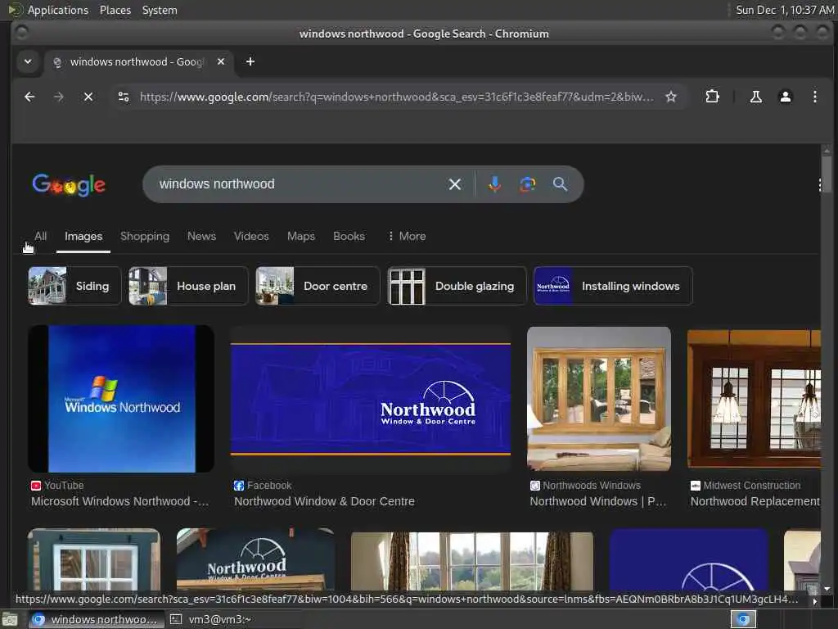Image resolution: width=838 pixels, height=629 pixels.
Task: Open the Midwest Construction window image
Action: [x=754, y=399]
